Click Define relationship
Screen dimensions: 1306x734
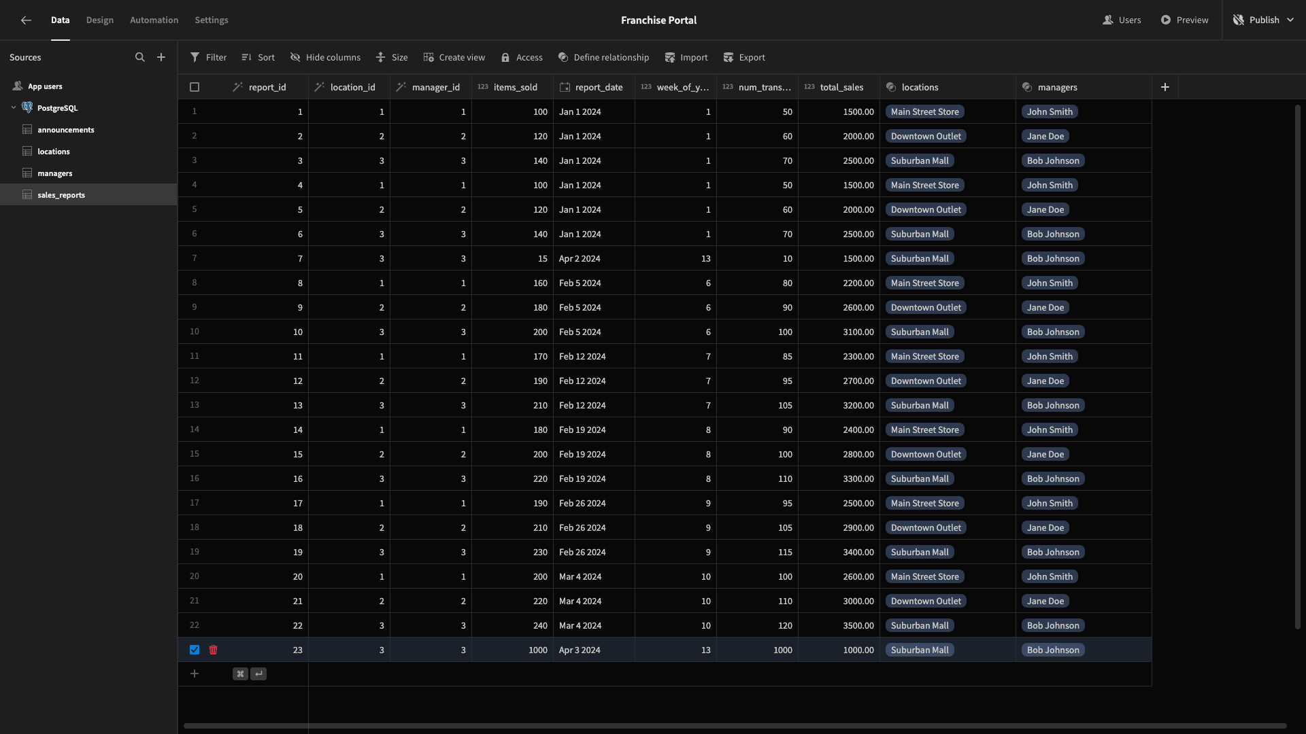point(603,57)
